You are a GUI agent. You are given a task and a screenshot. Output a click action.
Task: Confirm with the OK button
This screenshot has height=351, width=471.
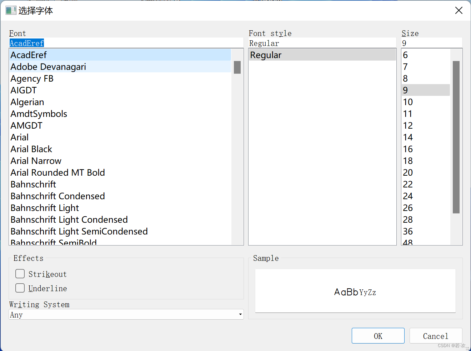point(378,336)
